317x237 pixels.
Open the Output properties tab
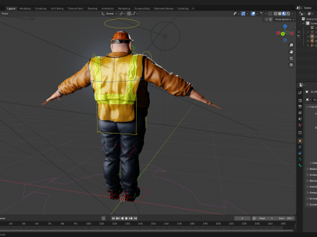pyautogui.click(x=300, y=107)
